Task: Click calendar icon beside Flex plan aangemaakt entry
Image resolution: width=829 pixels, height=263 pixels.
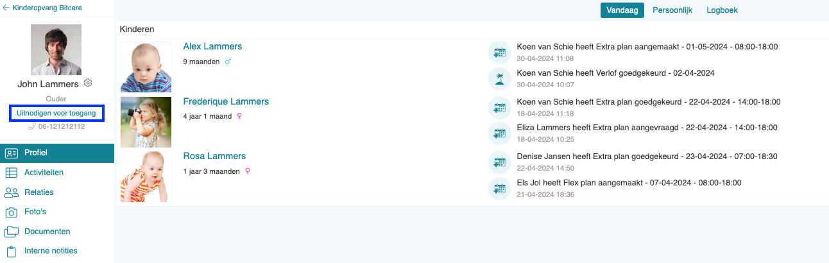Action: click(499, 188)
